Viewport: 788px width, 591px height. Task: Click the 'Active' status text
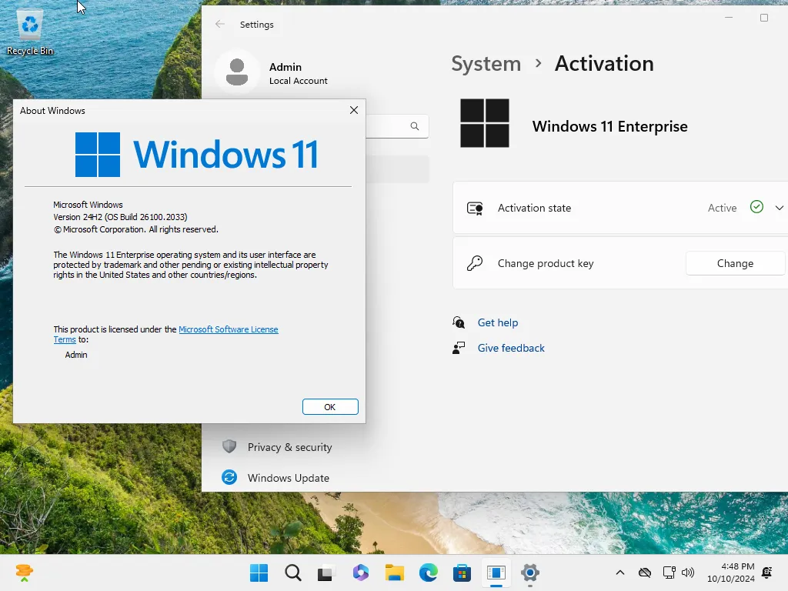[722, 208]
